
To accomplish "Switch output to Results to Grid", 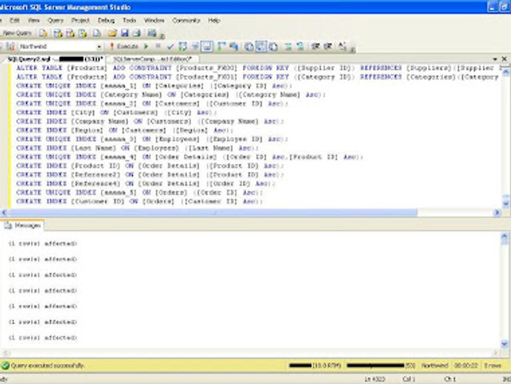I will tap(261, 47).
